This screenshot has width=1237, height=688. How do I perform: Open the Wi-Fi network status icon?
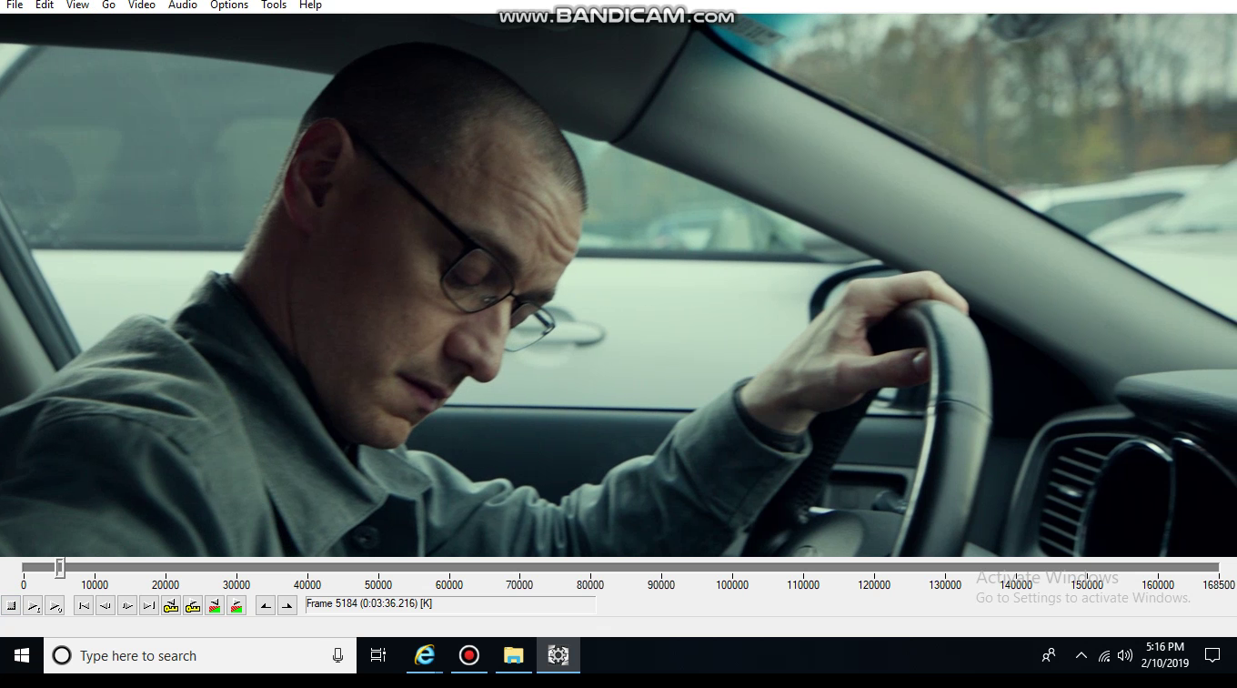tap(1104, 655)
